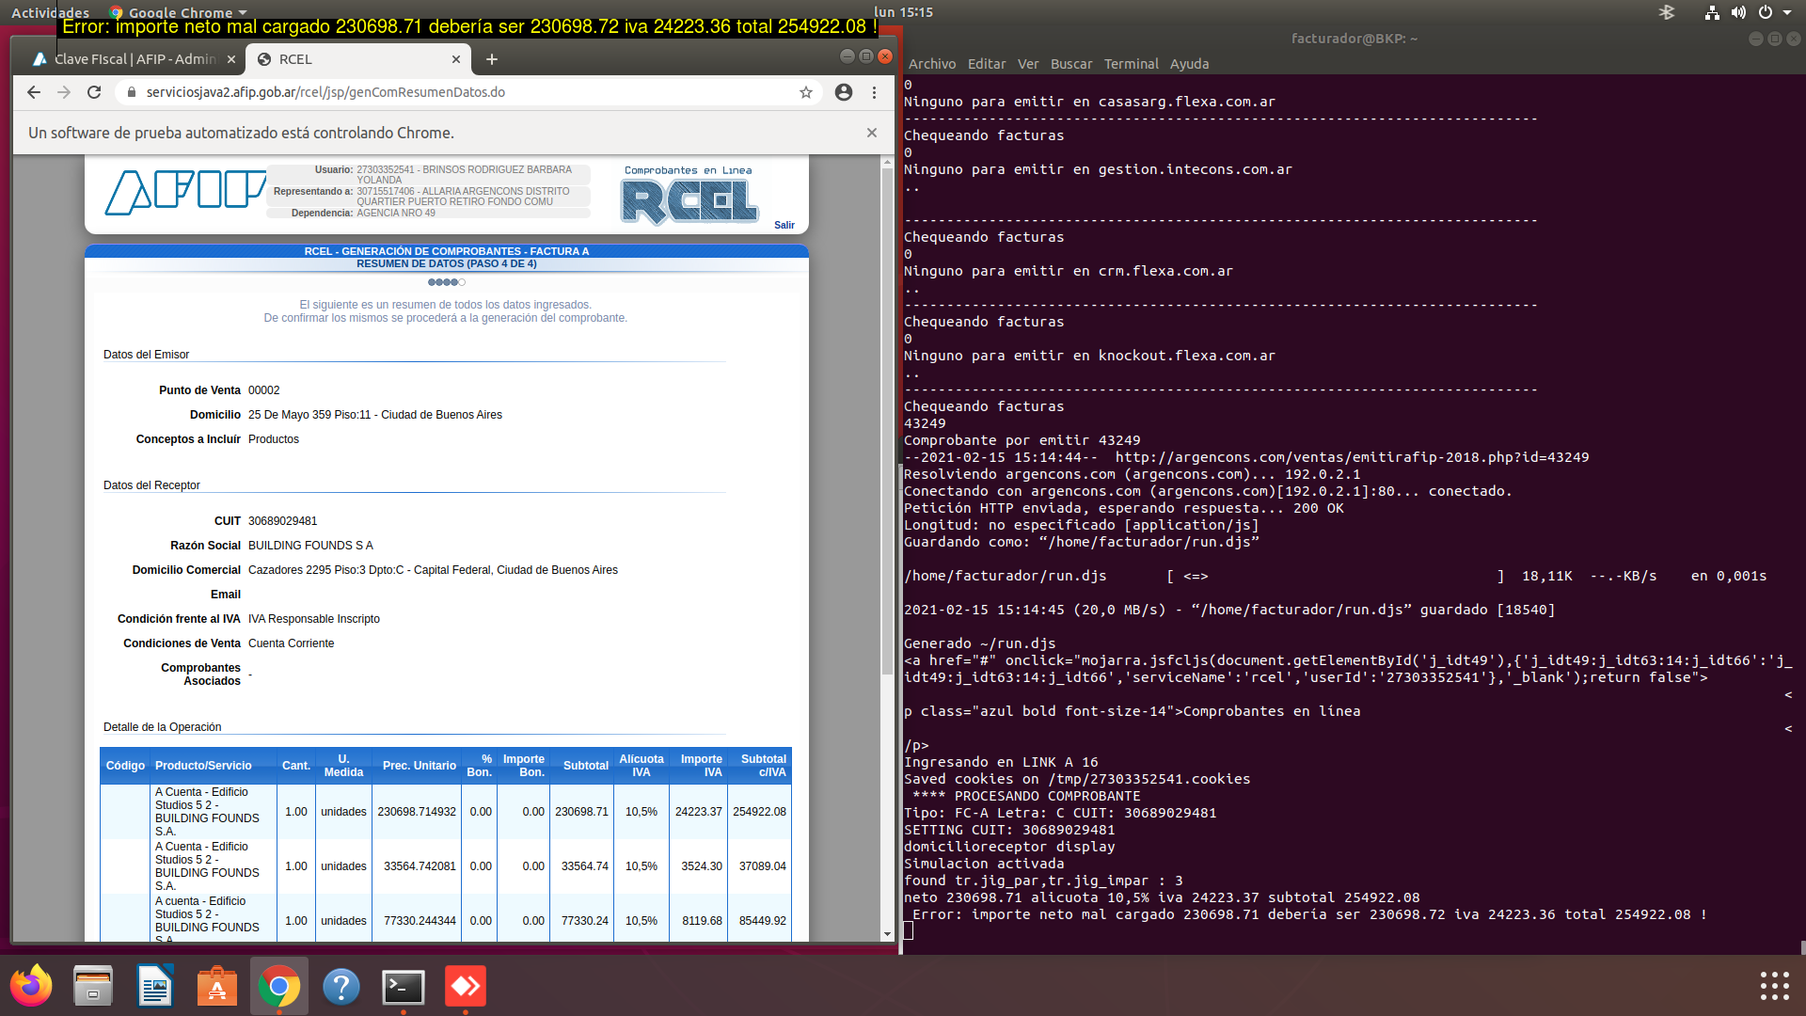Open the terminal Buscar menu

(1071, 64)
